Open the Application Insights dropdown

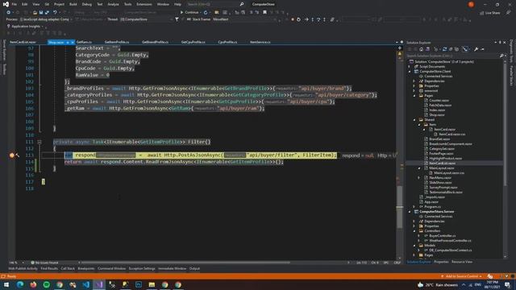click(25, 27)
